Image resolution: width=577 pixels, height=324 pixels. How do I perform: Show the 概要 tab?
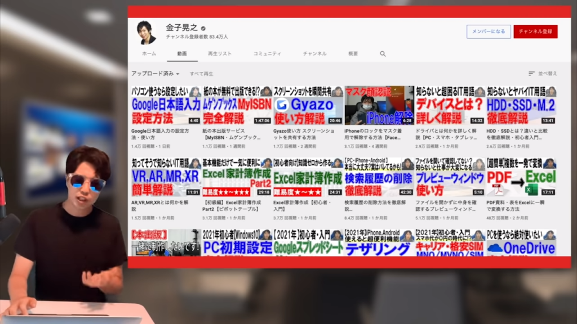click(x=353, y=53)
